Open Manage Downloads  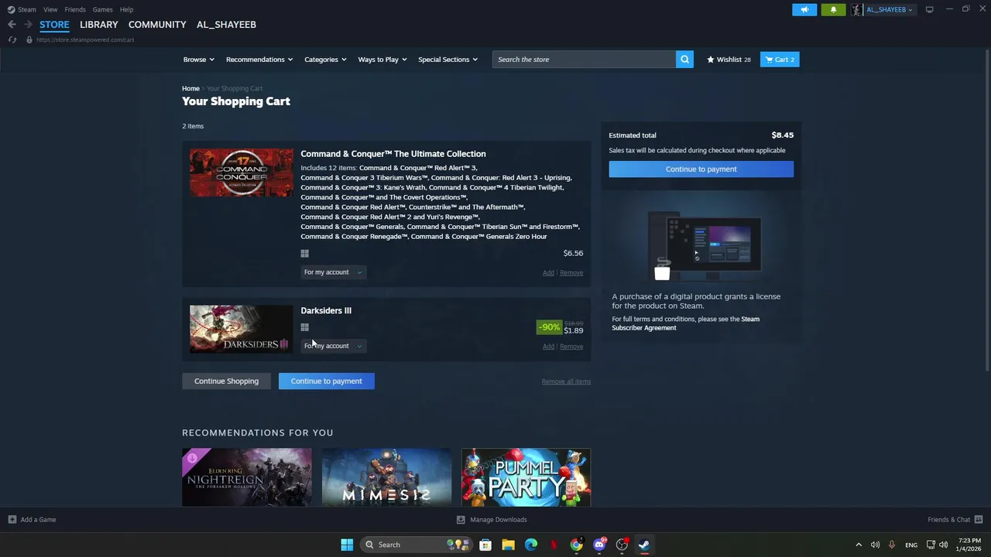492,520
